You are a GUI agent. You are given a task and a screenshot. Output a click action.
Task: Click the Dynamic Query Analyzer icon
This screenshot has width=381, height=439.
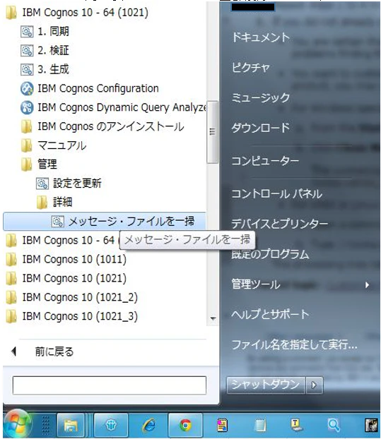[27, 107]
